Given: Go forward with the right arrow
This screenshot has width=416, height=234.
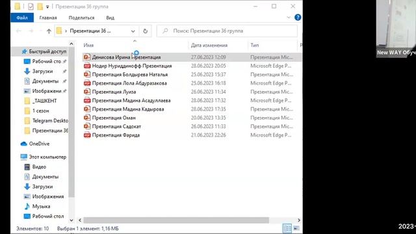Looking at the screenshot, I should coord(31,31).
